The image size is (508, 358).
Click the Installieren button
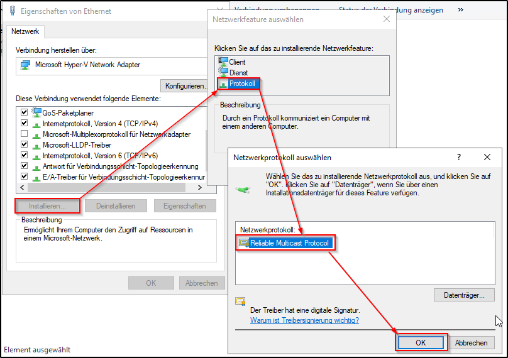coord(47,206)
